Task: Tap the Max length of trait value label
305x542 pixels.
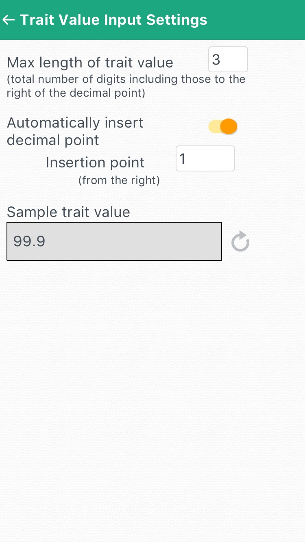Action: (x=90, y=63)
